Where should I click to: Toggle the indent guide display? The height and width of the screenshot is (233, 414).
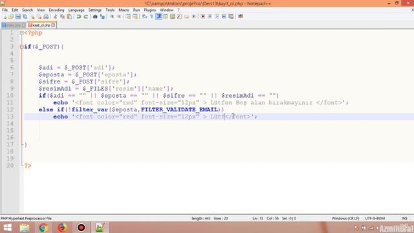(x=158, y=17)
